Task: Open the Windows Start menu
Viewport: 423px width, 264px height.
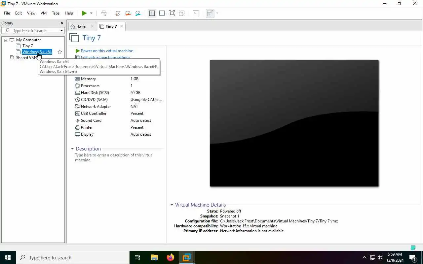Action: pyautogui.click(x=8, y=257)
